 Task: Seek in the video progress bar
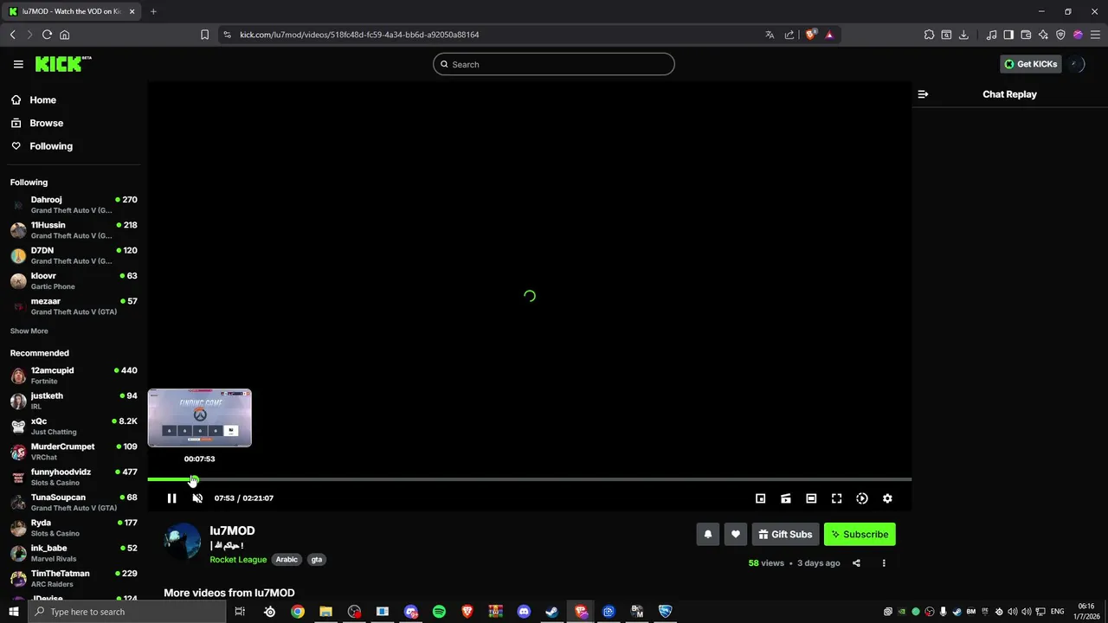(x=529, y=479)
